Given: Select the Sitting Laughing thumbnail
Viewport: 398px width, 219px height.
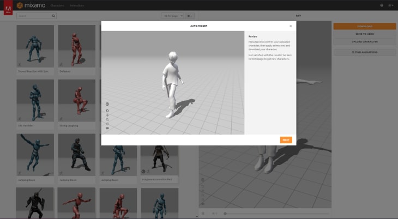Looking at the screenshot, I should click(77, 100).
